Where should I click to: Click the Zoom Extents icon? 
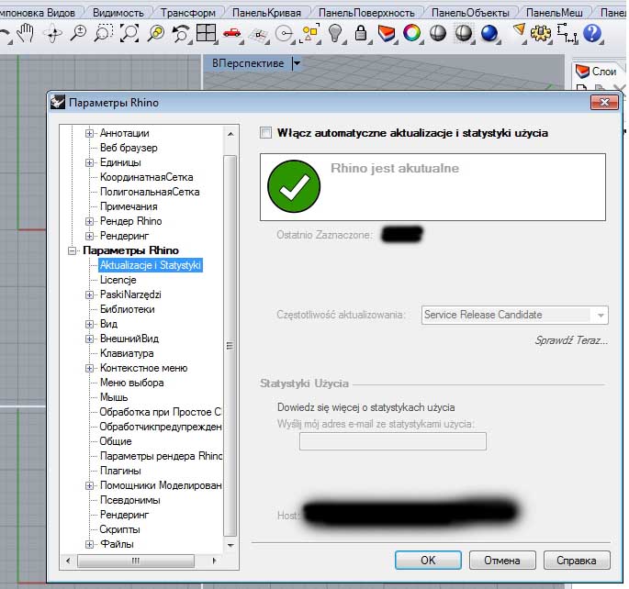(x=129, y=33)
